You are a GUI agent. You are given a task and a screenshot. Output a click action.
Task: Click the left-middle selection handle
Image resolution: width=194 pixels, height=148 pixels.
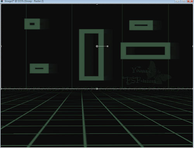click(x=1, y=46)
